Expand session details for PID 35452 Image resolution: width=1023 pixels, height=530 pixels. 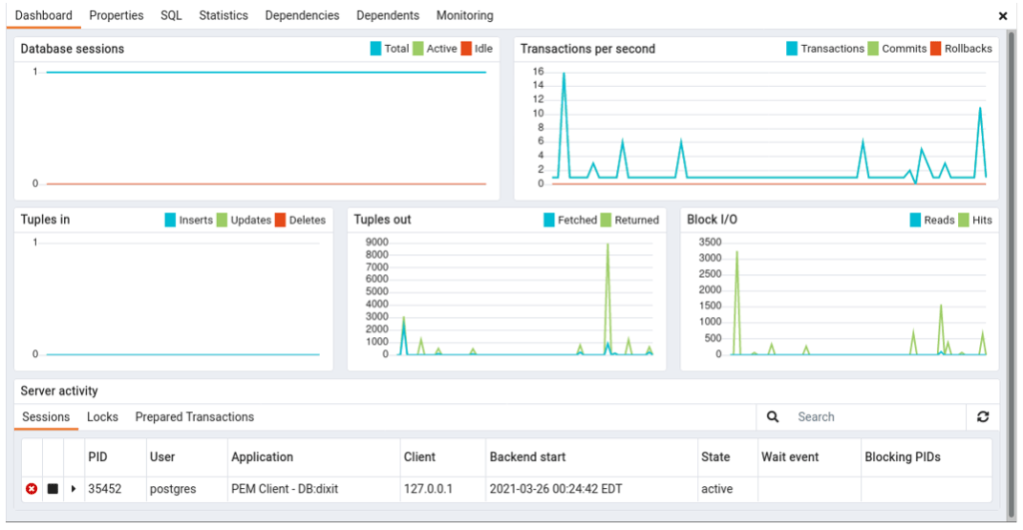pos(73,489)
